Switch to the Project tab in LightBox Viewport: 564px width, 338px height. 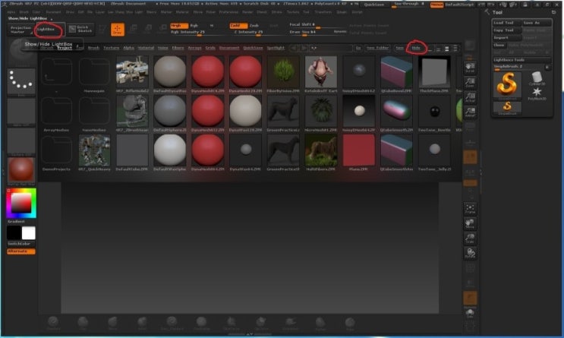[x=65, y=48]
